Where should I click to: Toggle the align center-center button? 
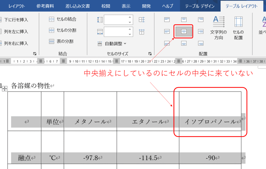pyautogui.click(x=184, y=31)
